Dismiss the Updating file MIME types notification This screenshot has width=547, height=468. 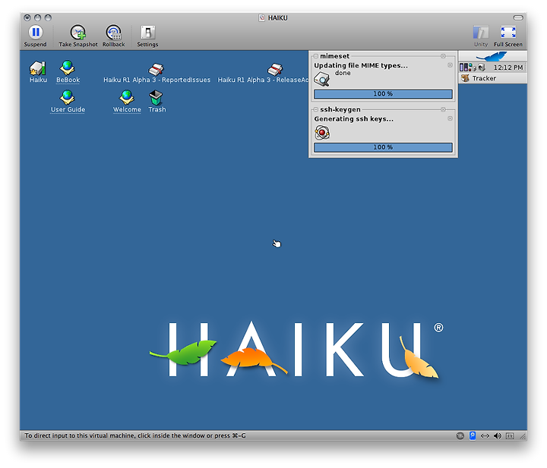pos(450,65)
